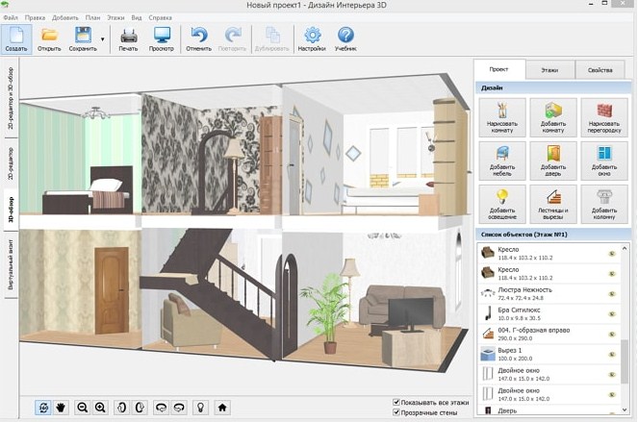Disable the Прозрачные стены checkbox

396,412
